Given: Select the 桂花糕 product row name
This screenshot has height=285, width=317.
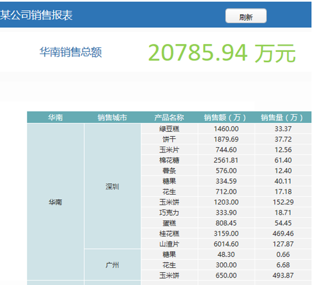Looking at the screenshot, I should point(169,234).
